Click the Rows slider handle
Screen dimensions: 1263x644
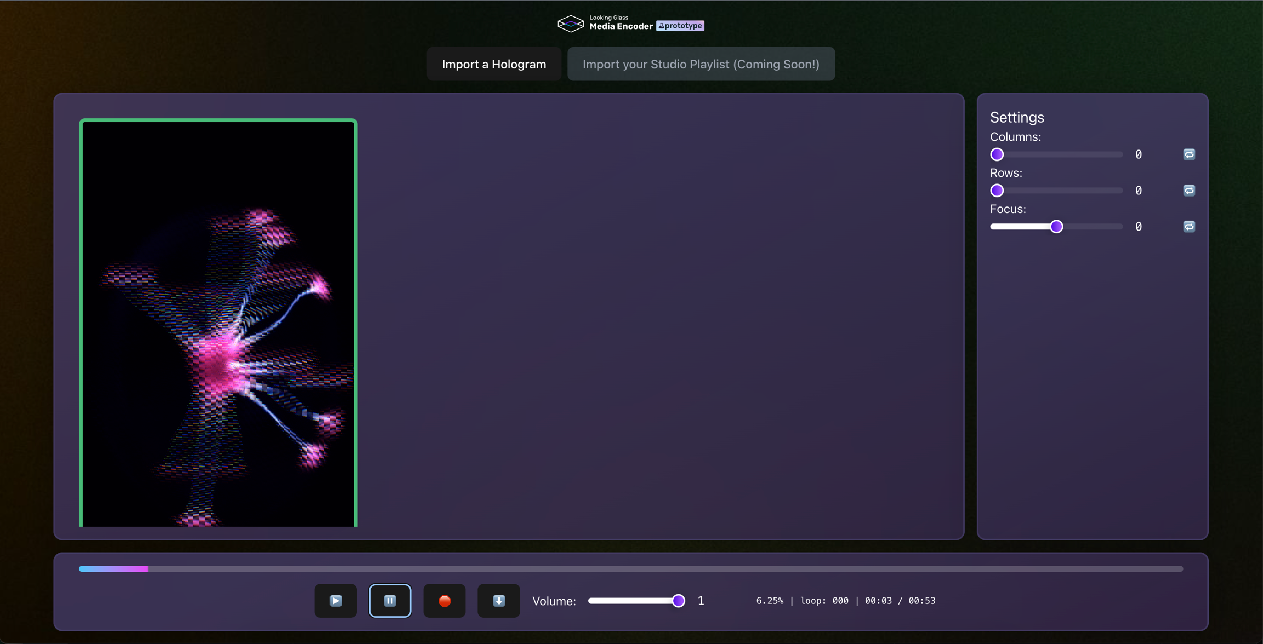click(x=997, y=191)
